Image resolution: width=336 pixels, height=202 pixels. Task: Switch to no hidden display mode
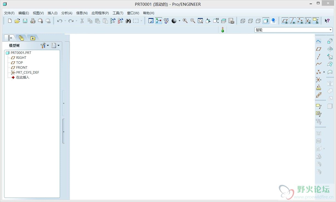pyautogui.click(x=258, y=21)
